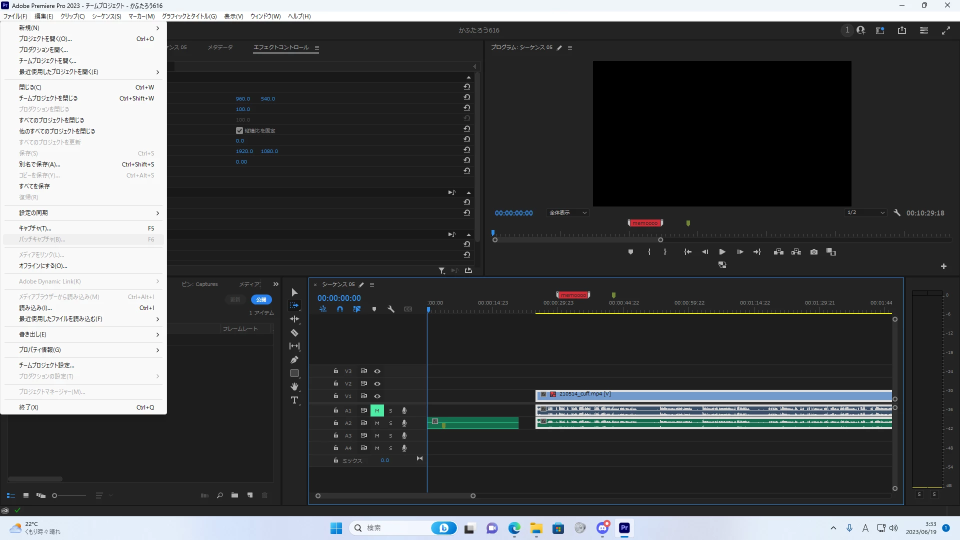
Task: Click the Quick Export share icon
Action: tap(902, 30)
